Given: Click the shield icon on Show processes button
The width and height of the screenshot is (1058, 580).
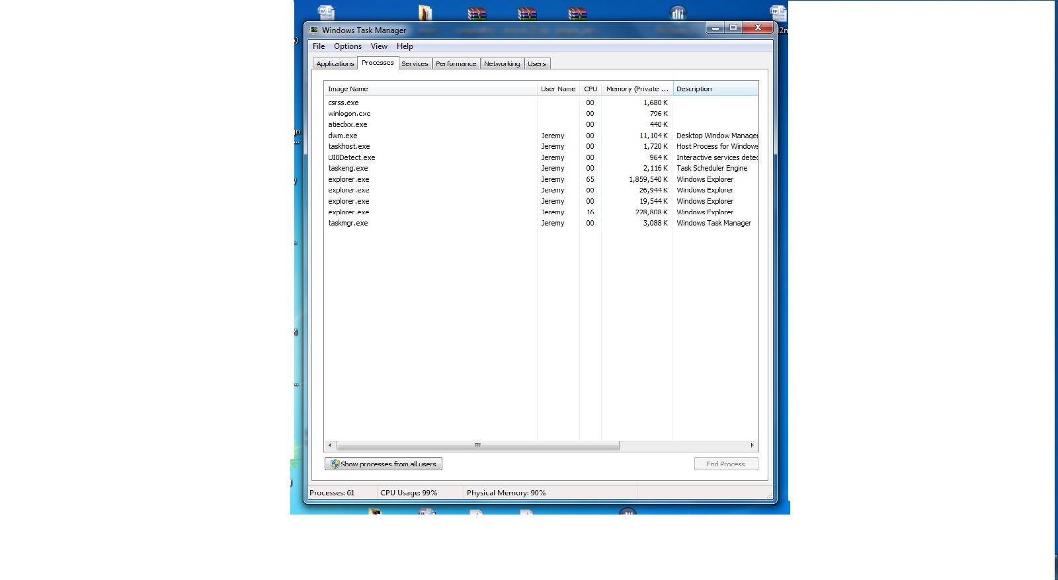Looking at the screenshot, I should tap(335, 464).
